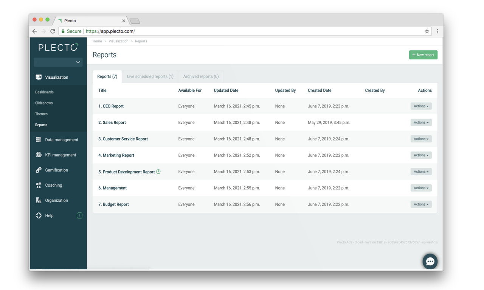Open the browser three-dot menu

coord(437,31)
